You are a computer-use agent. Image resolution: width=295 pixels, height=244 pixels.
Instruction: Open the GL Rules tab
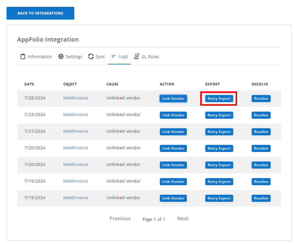(150, 57)
